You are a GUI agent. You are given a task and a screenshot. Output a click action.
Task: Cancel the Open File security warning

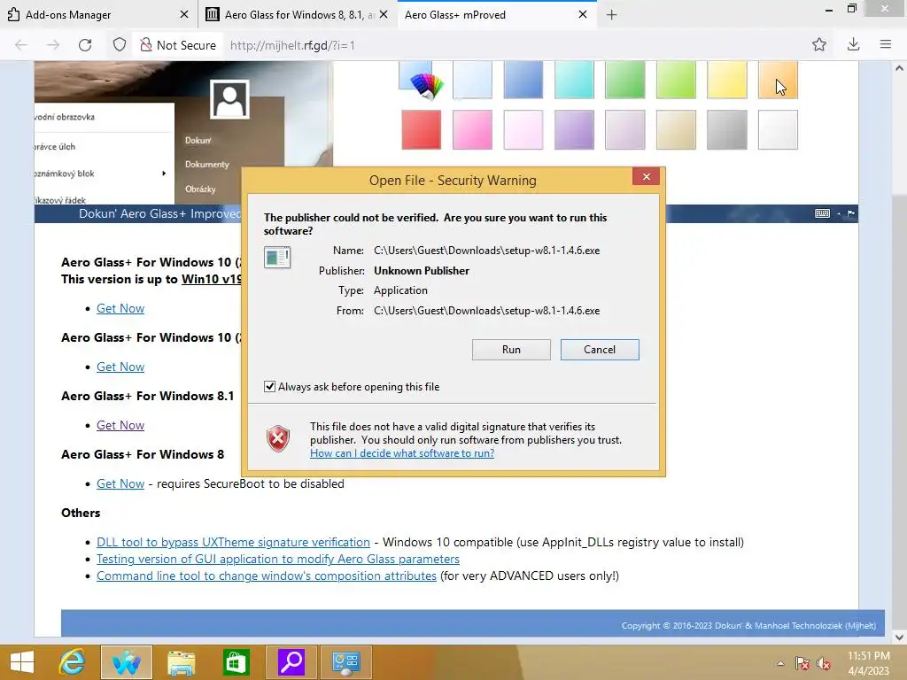click(600, 349)
